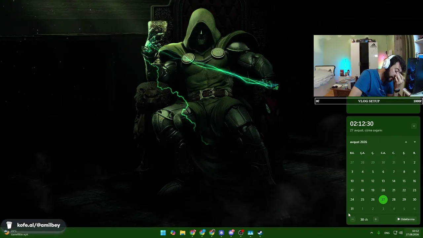The image size is (423, 238).
Task: Collapse the calendar with the chevron button
Action: pyautogui.click(x=414, y=126)
